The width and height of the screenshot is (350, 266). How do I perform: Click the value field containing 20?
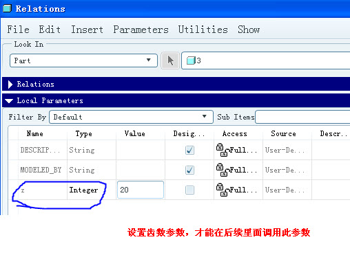point(141,190)
